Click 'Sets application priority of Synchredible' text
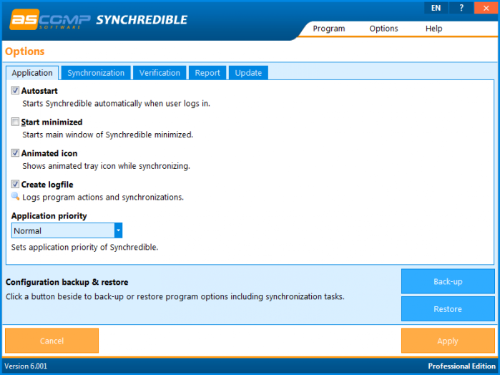 [x=84, y=248]
